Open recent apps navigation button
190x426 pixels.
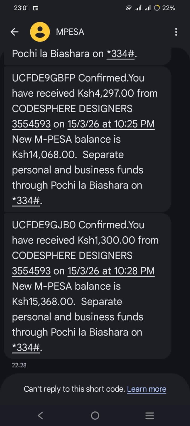[x=150, y=415]
